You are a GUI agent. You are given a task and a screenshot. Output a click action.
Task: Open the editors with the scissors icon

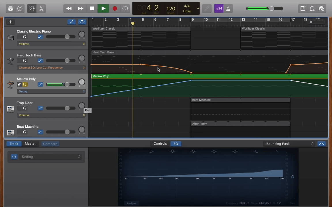point(41,8)
